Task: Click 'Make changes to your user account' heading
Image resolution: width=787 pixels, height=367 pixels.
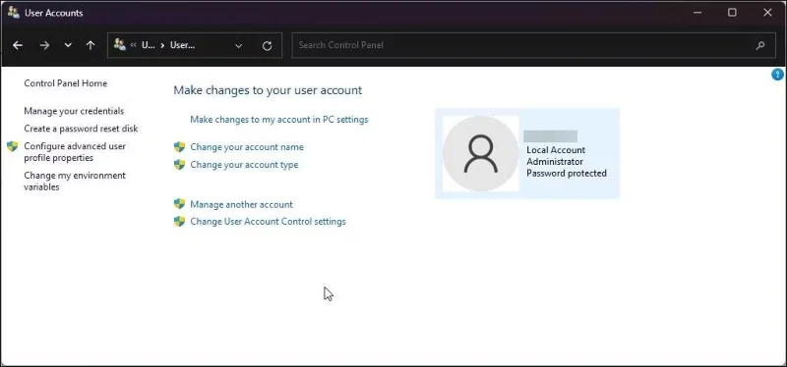Action: click(x=268, y=90)
